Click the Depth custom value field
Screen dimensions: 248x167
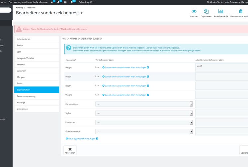tap(221, 86)
